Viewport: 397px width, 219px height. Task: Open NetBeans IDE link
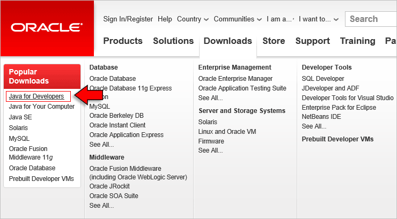point(321,117)
